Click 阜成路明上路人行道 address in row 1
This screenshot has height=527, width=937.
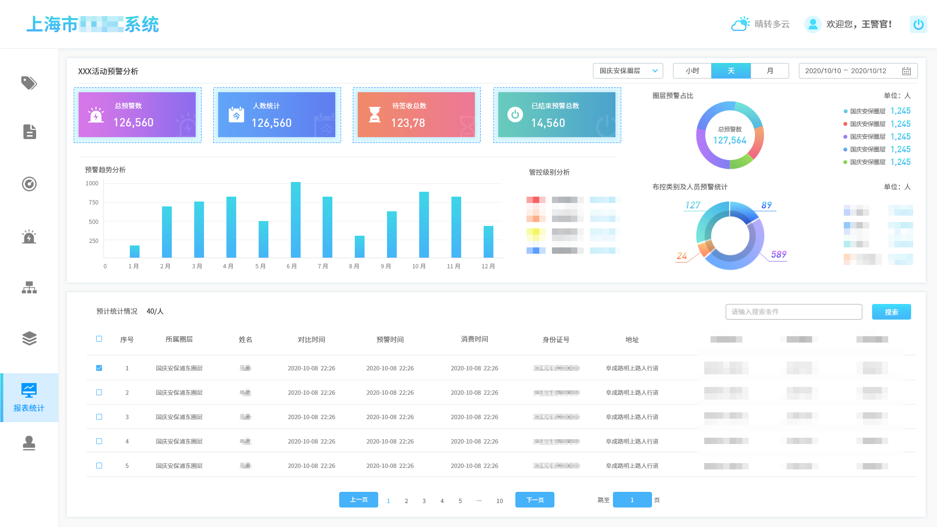tap(632, 368)
